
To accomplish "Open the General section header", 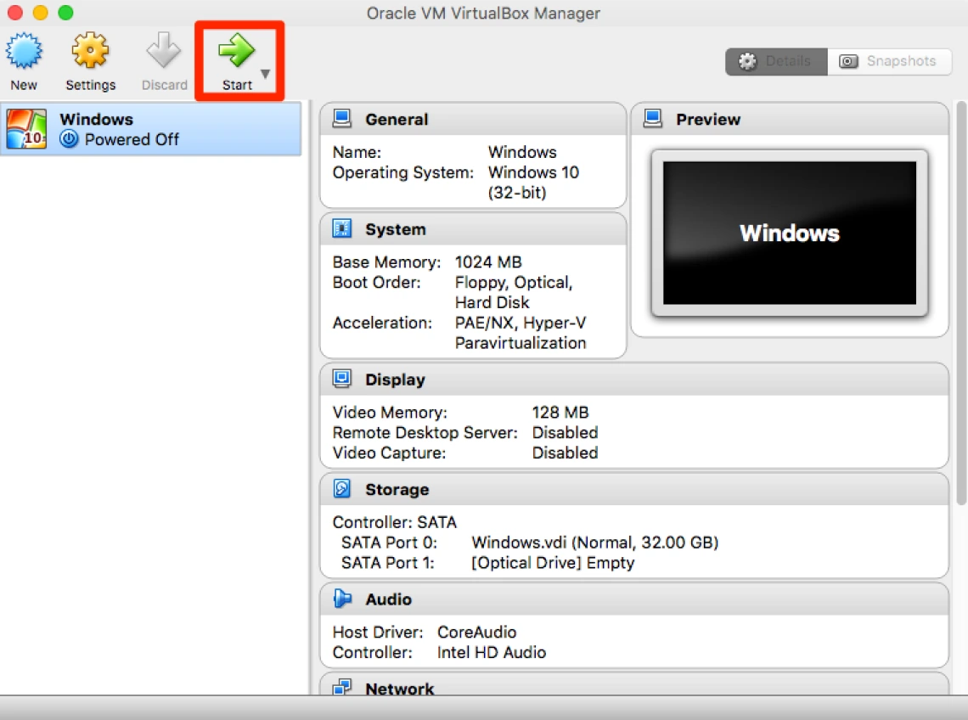I will click(473, 119).
